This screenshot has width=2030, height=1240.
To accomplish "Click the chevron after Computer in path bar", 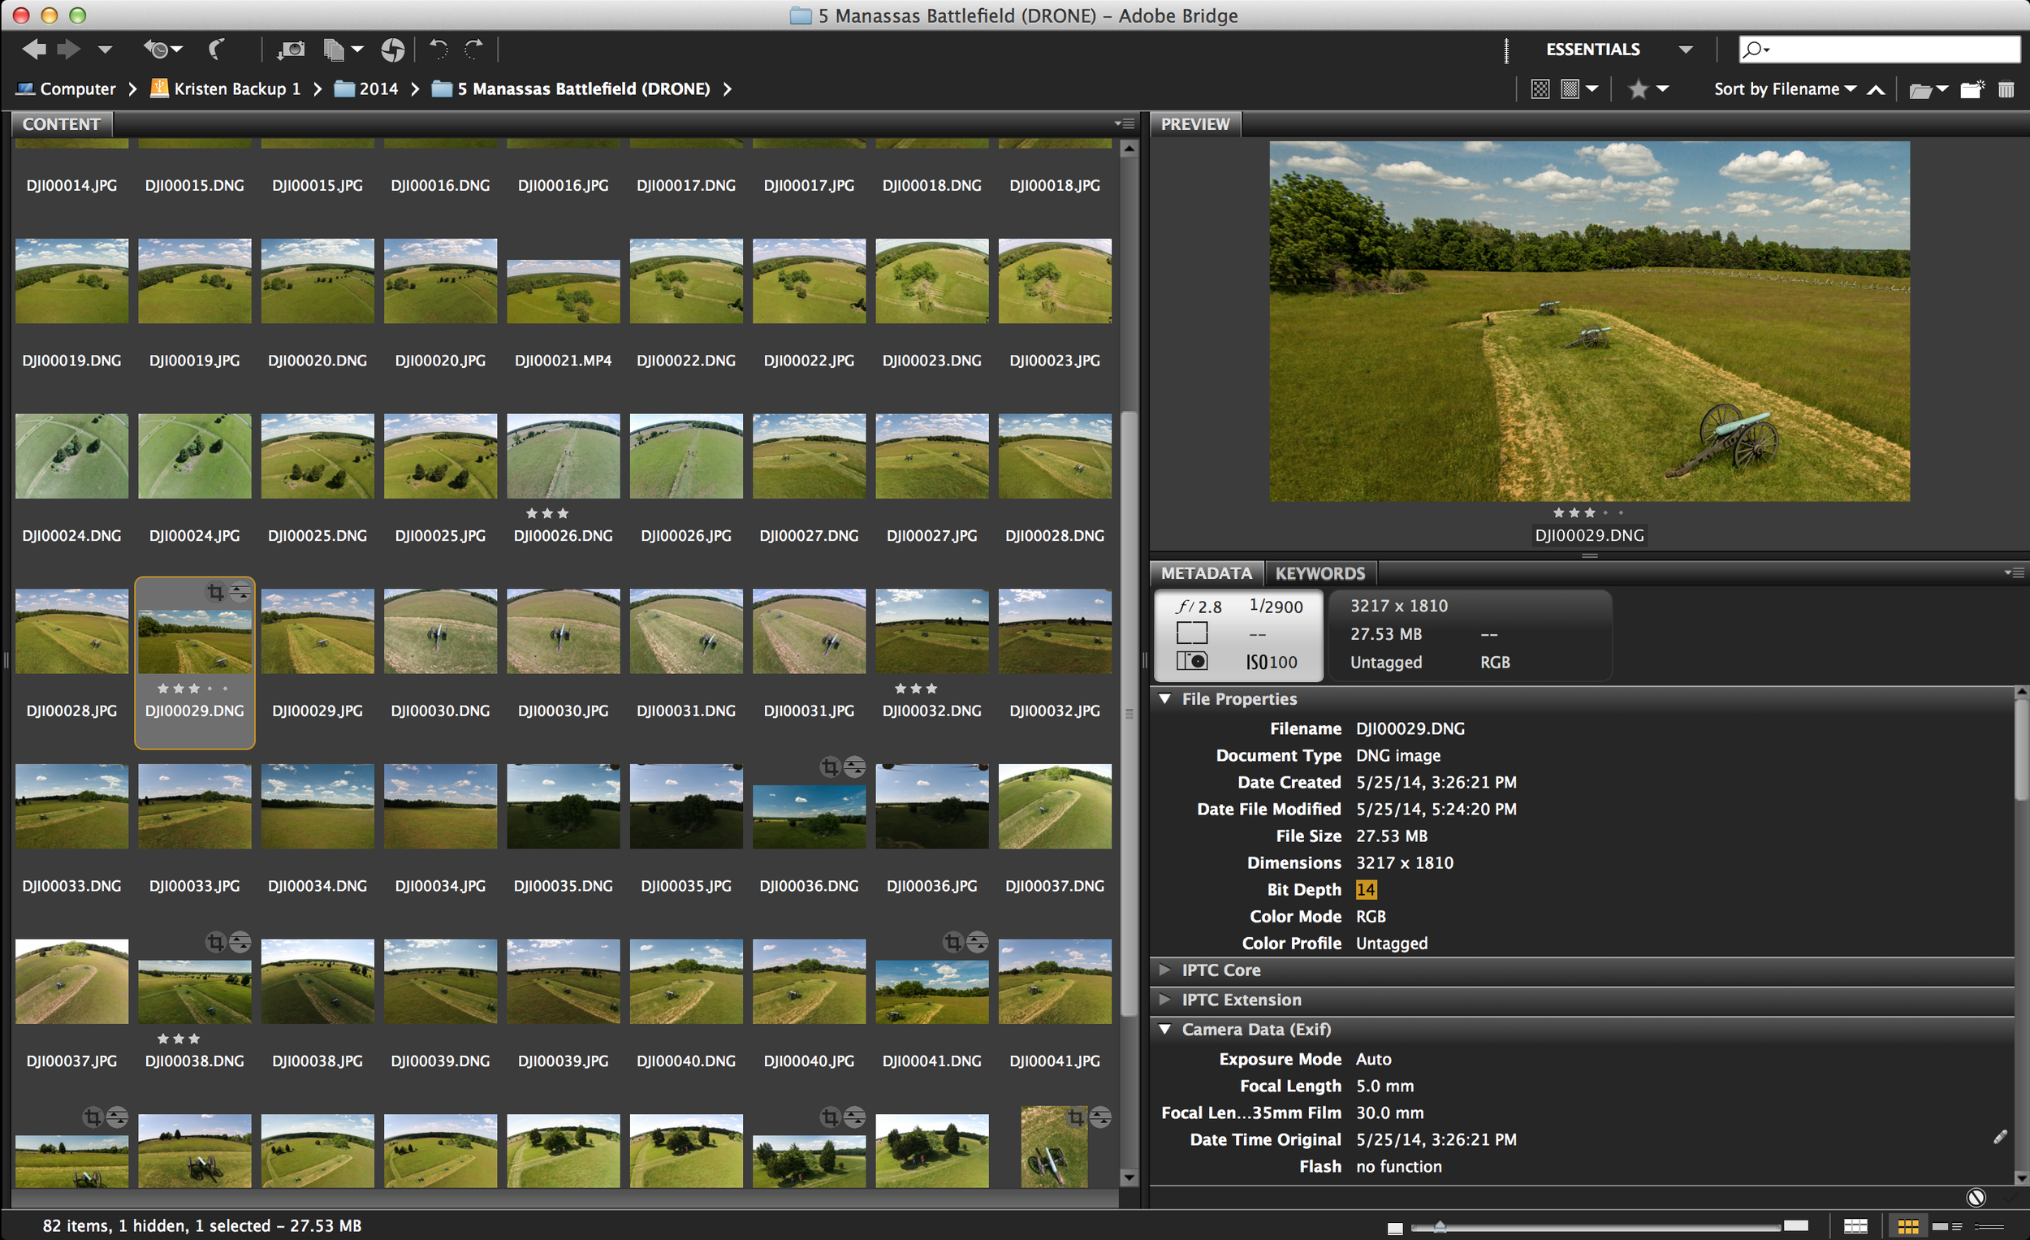I will tap(132, 89).
